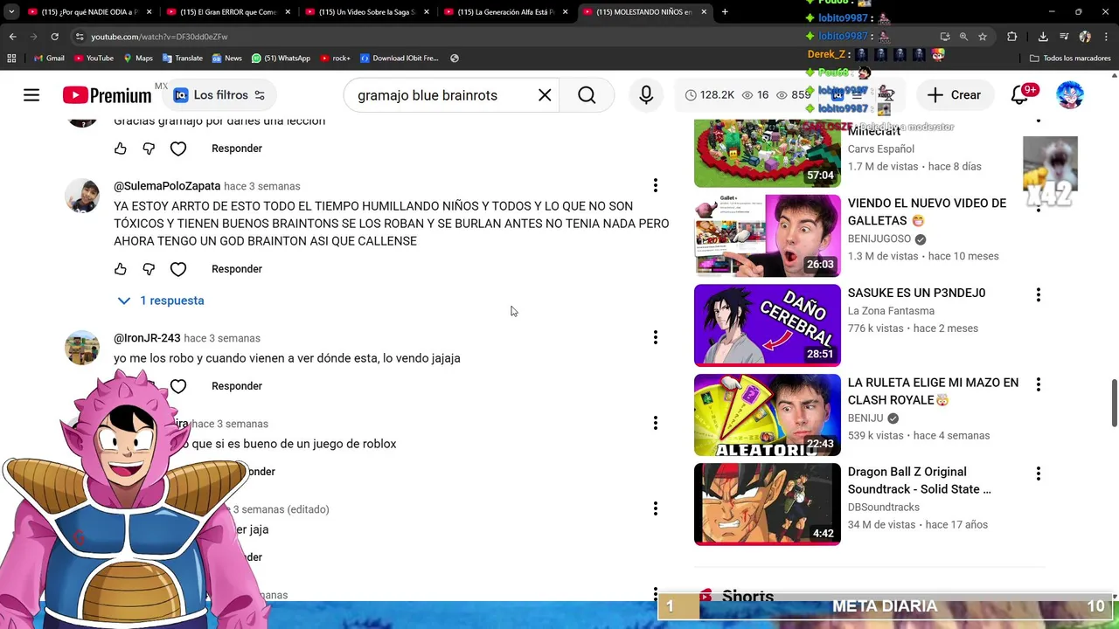Viewport: 1119px width, 629px height.
Task: Expand '1 respuesta' replies thread
Action: [x=161, y=301]
